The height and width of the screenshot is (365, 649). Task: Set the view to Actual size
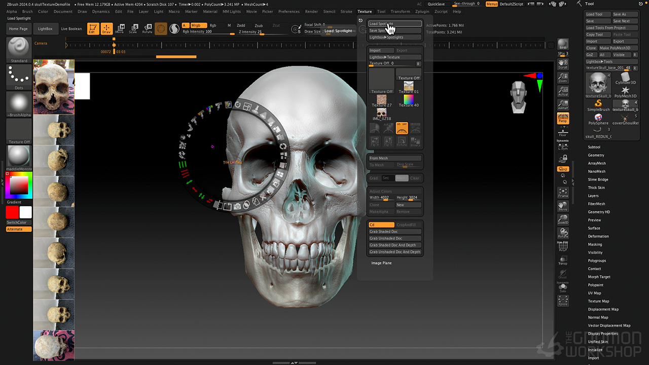point(563,91)
